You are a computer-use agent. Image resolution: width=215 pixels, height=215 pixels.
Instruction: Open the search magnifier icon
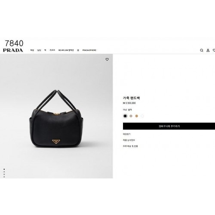202,50
